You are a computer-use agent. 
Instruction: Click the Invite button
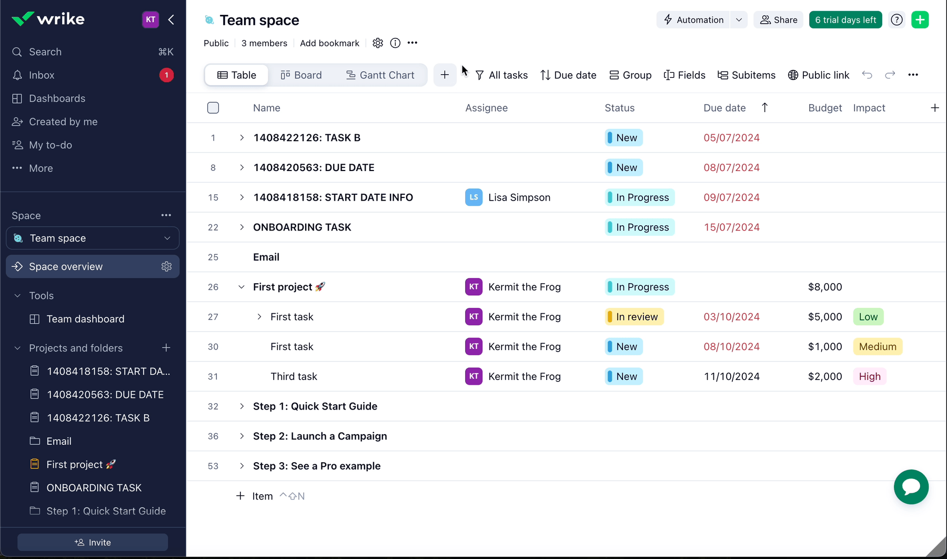click(93, 542)
